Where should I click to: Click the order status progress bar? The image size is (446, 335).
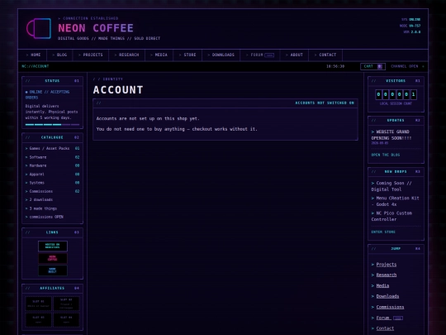click(x=52, y=124)
